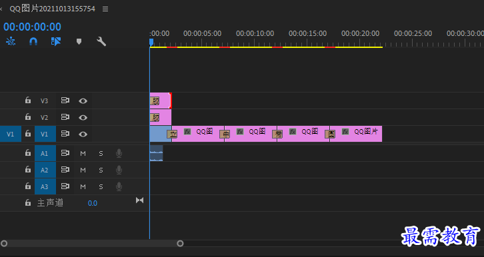Mute track A2
Viewport: 484px width, 257px height.
click(x=83, y=170)
